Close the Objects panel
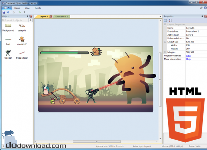207x150 pixels. 31,16
